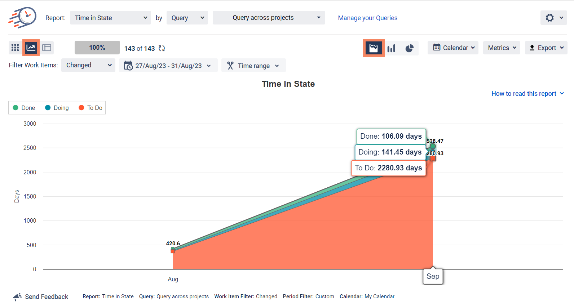The width and height of the screenshot is (574, 308).
Task: Toggle Doing series in legend
Action: (57, 108)
